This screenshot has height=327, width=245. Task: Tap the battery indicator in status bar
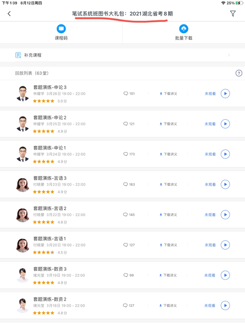239,3
